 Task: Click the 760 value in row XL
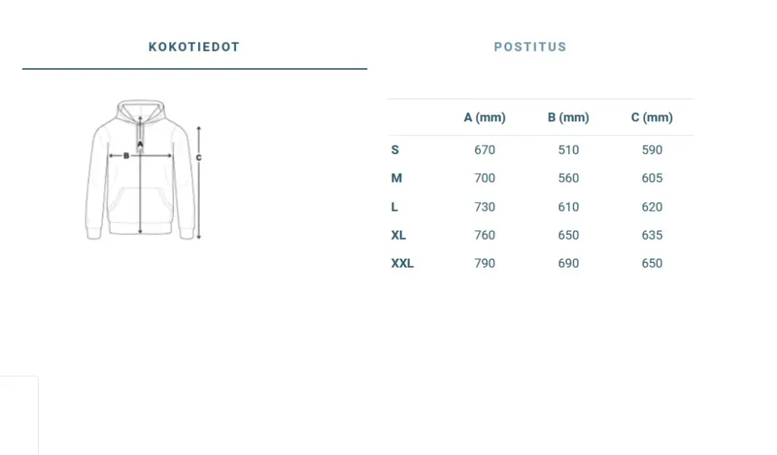[484, 235]
